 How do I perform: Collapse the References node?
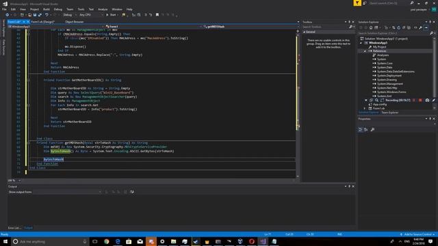coord(365,51)
